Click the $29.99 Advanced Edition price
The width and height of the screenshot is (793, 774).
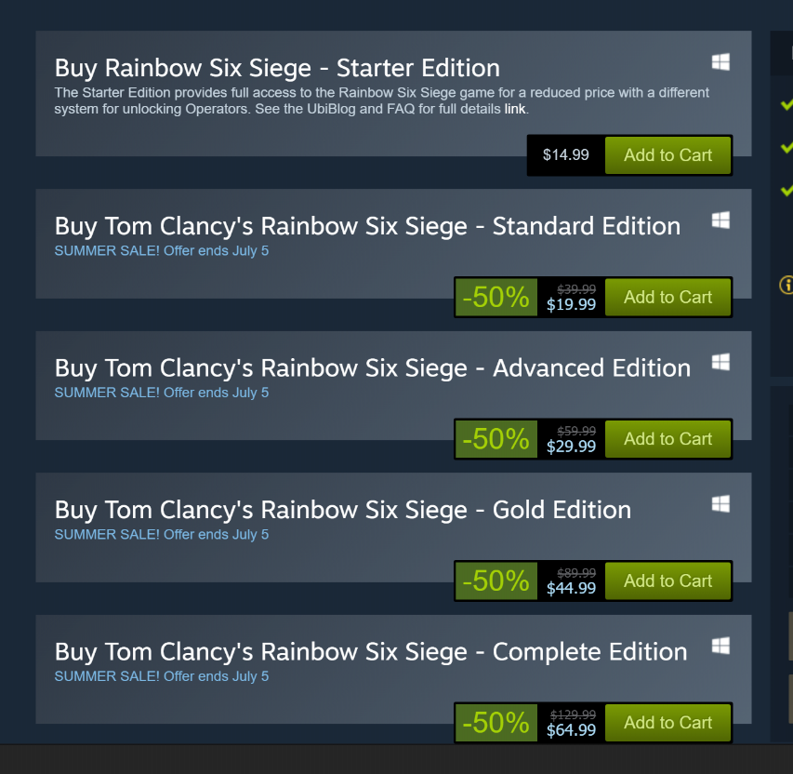[x=571, y=447]
